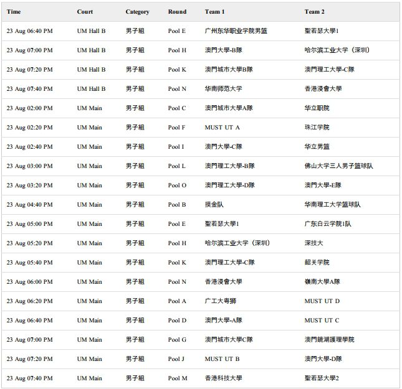Click team 香港科技大學
Viewport: 402px width, 389px height.
223,378
